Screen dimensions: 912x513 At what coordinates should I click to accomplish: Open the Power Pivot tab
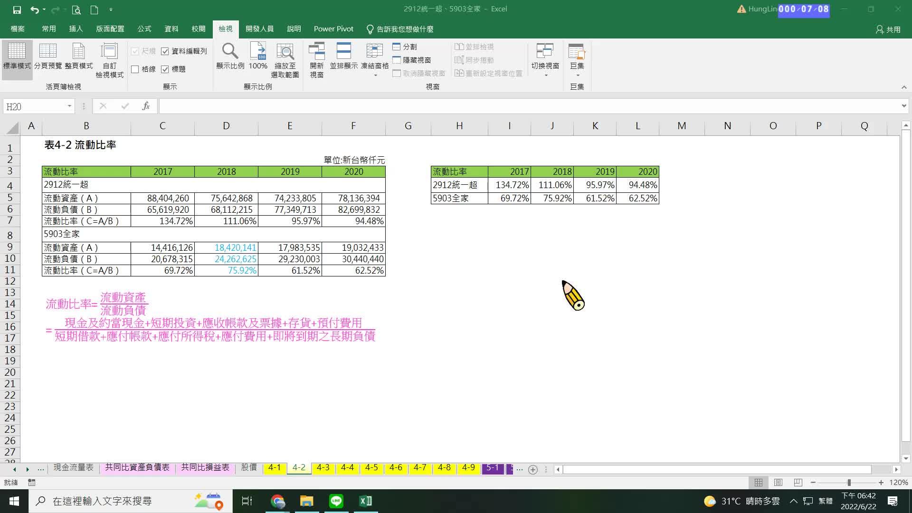(333, 29)
